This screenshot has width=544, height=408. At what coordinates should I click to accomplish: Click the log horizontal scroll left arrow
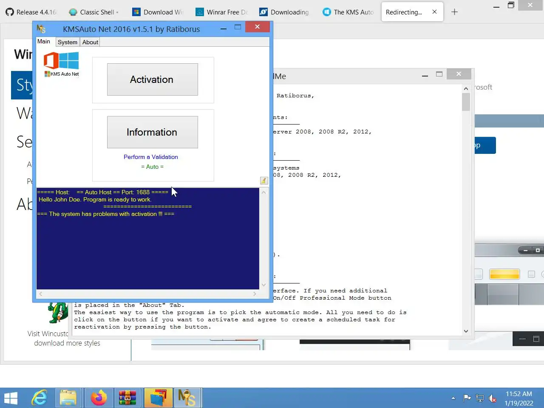pos(41,294)
